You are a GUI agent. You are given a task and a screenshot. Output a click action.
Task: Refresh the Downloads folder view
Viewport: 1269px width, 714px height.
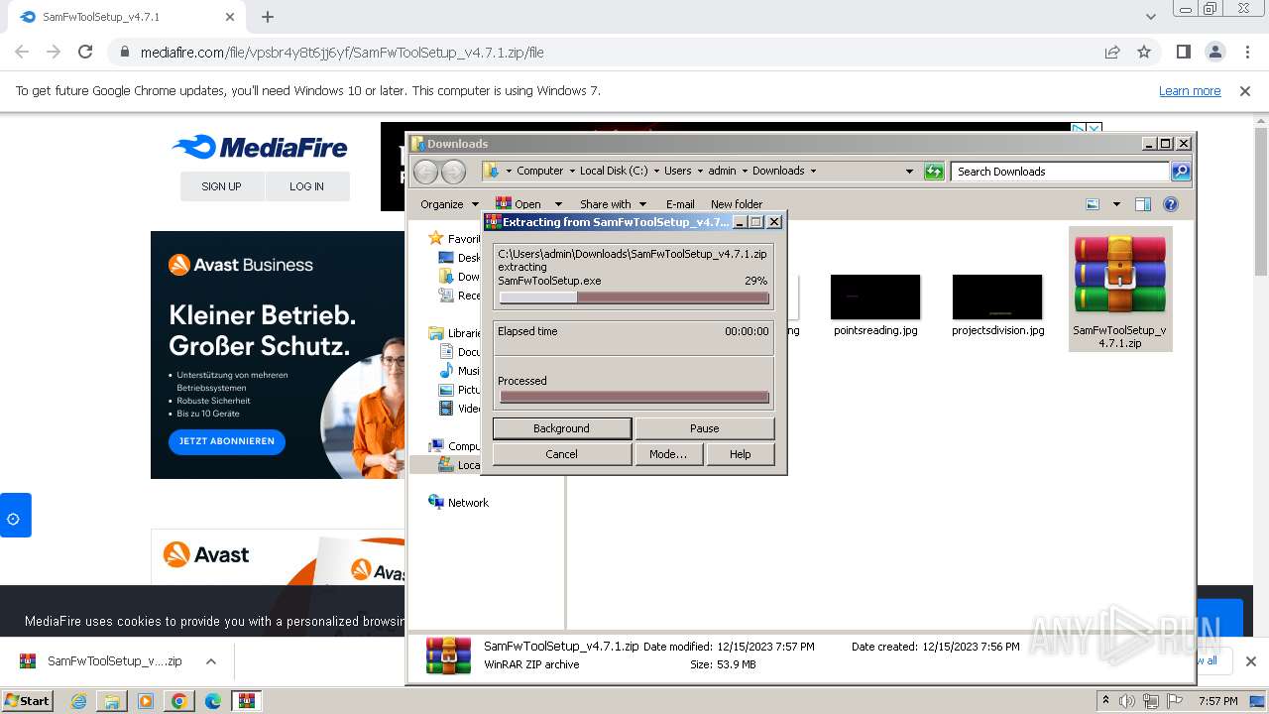934,172
